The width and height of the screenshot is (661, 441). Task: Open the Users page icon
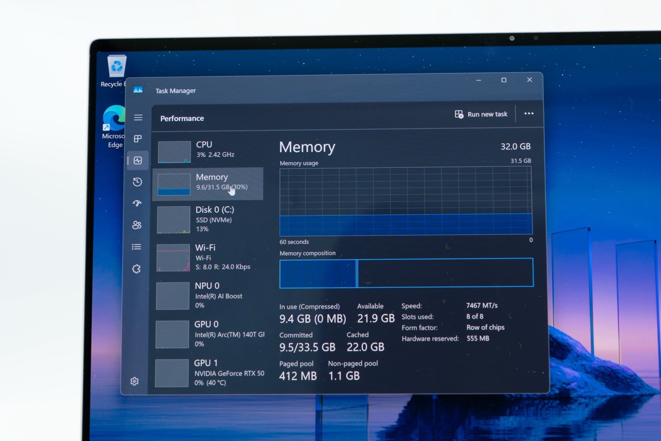(137, 225)
